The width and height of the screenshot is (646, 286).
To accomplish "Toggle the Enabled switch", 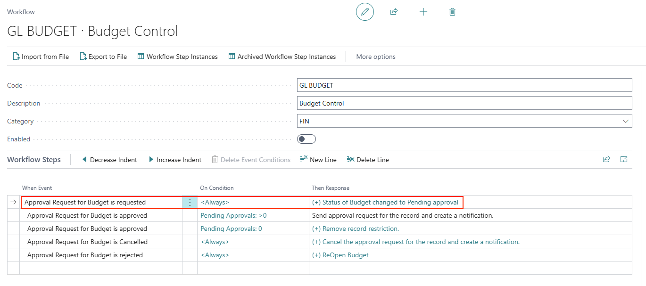I will (306, 139).
